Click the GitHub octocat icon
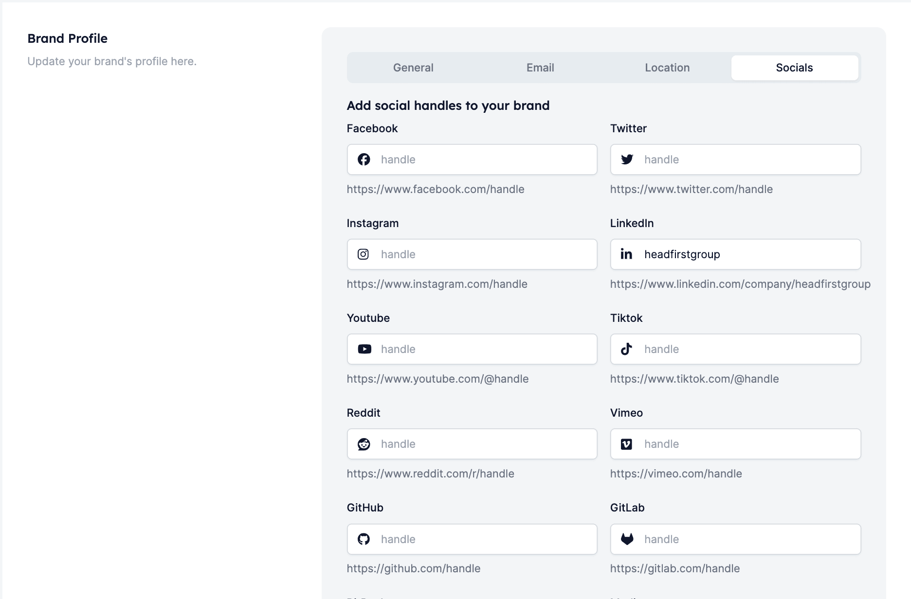Viewport: 911px width, 599px height. click(x=364, y=539)
